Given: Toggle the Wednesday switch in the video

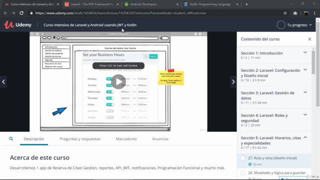Looking at the screenshot, I should point(110,92).
